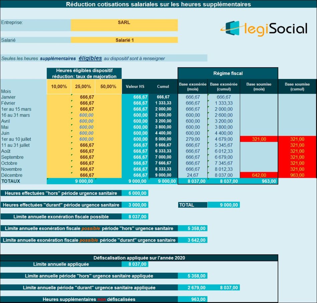Select the 3 642,00 possible durant urgence limit
Screen dimensions: 317x303
coord(193,240)
